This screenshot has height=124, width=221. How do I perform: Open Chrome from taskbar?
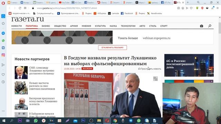tap(115, 121)
